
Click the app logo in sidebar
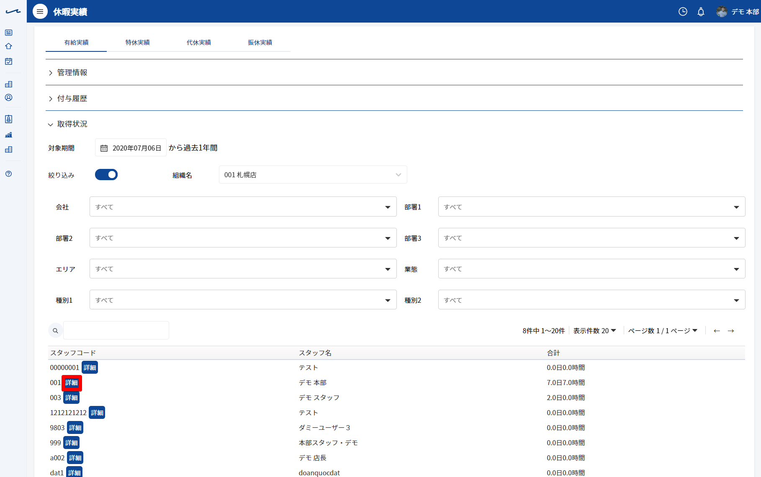click(x=13, y=12)
